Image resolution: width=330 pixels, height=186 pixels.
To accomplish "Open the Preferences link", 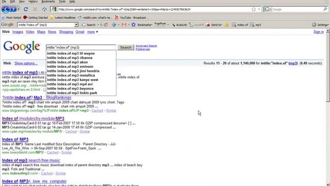I will 143,49.
